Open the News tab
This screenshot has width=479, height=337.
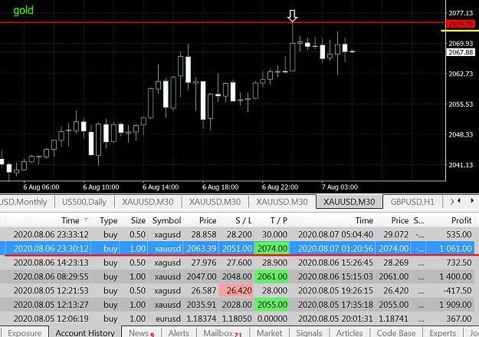click(x=142, y=332)
